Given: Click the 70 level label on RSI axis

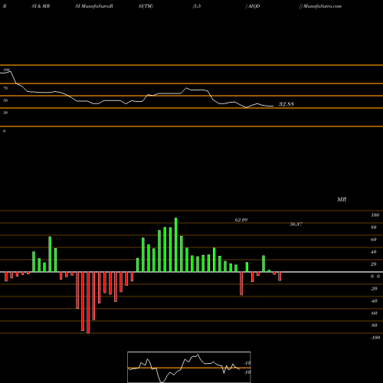Looking at the screenshot, I should (5, 88).
